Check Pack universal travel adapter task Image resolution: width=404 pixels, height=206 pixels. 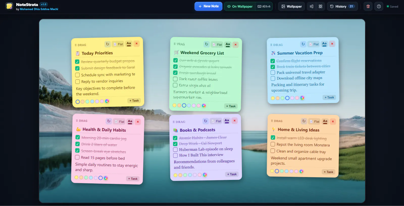coord(273,73)
